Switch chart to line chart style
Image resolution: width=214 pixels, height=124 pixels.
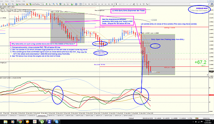coord(50,4)
